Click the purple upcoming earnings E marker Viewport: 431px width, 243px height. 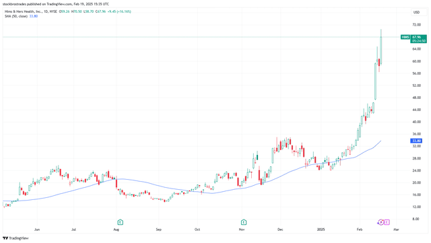click(387, 222)
